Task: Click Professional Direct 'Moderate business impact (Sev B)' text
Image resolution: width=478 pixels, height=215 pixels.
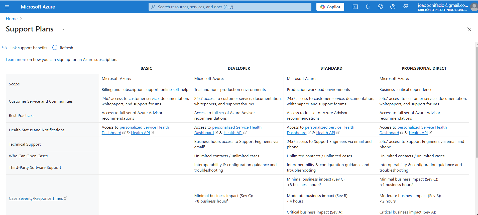Action: (x=410, y=196)
